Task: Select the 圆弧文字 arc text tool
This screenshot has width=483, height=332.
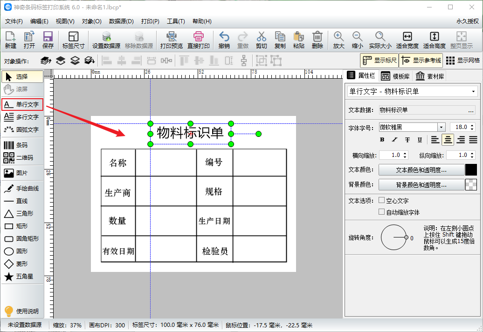Action: coord(22,129)
